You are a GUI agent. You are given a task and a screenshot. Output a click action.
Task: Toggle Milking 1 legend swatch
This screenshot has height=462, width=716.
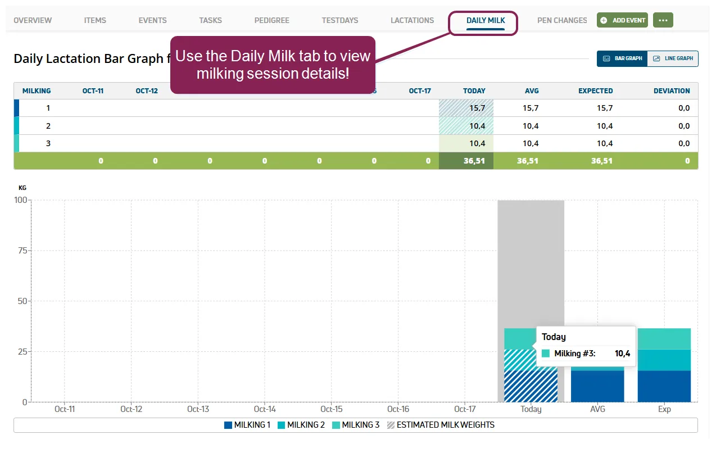(x=228, y=425)
